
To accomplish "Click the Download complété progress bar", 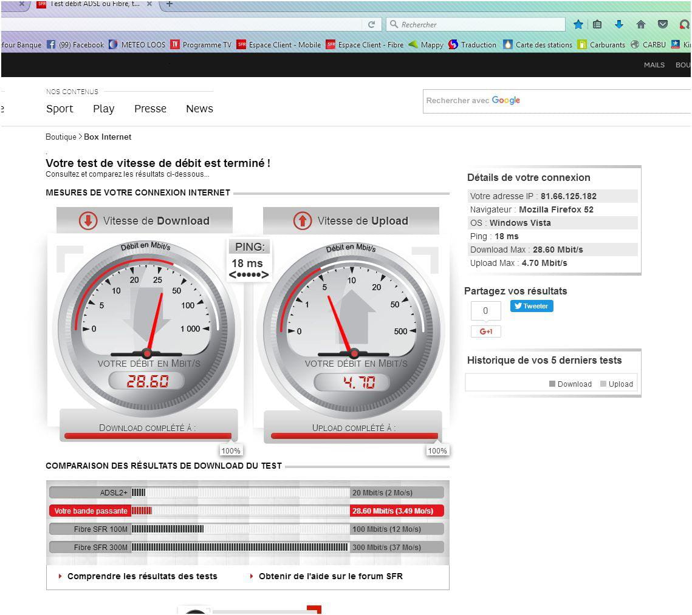I will (148, 436).
